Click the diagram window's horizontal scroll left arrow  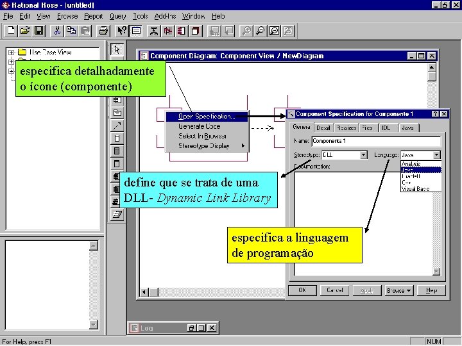tap(144, 292)
